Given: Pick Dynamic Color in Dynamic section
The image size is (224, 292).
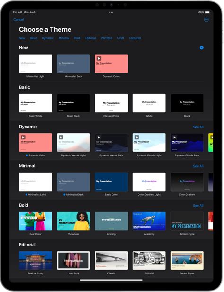Looking at the screenshot, I should (x=35, y=142).
